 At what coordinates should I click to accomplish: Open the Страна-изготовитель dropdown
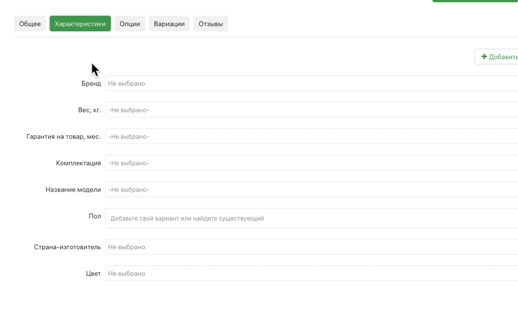(311, 247)
